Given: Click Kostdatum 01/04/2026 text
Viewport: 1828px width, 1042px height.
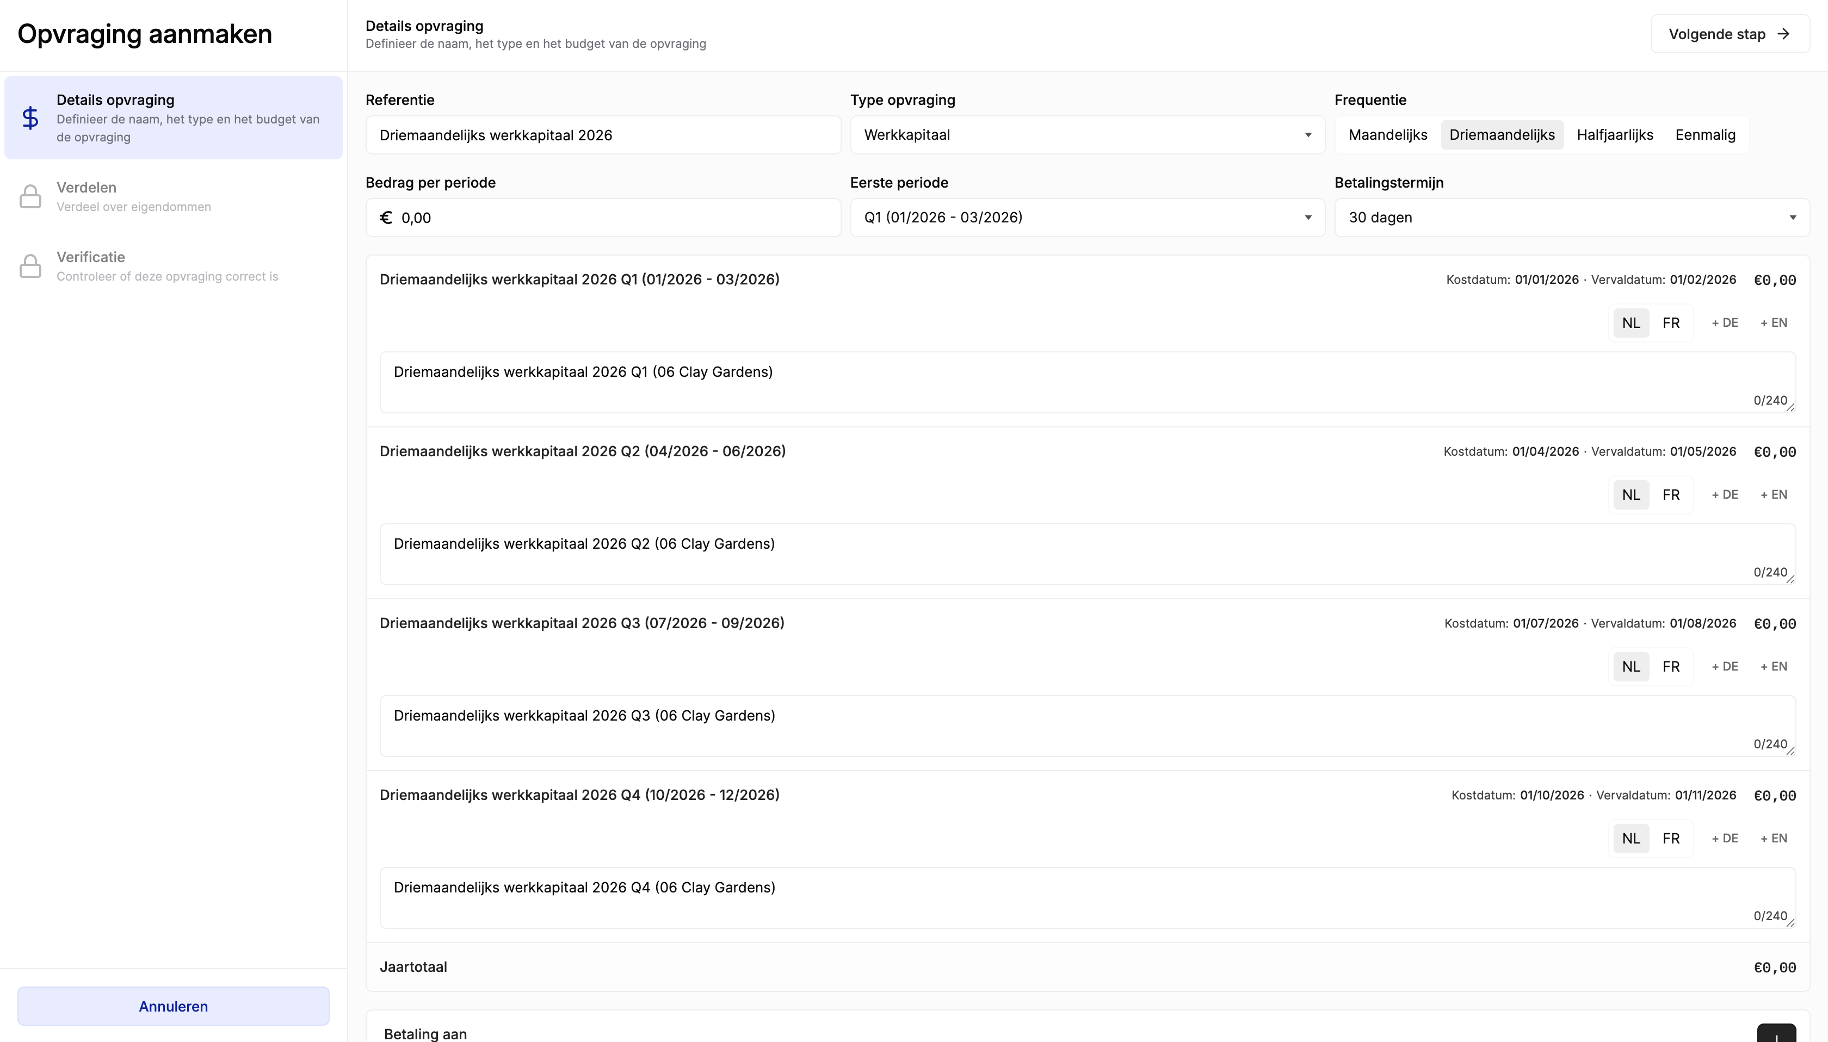Looking at the screenshot, I should [x=1511, y=451].
